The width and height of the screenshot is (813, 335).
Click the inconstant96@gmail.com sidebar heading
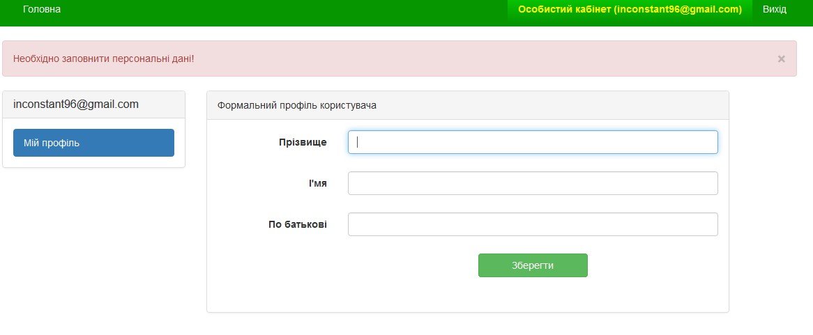coord(76,104)
